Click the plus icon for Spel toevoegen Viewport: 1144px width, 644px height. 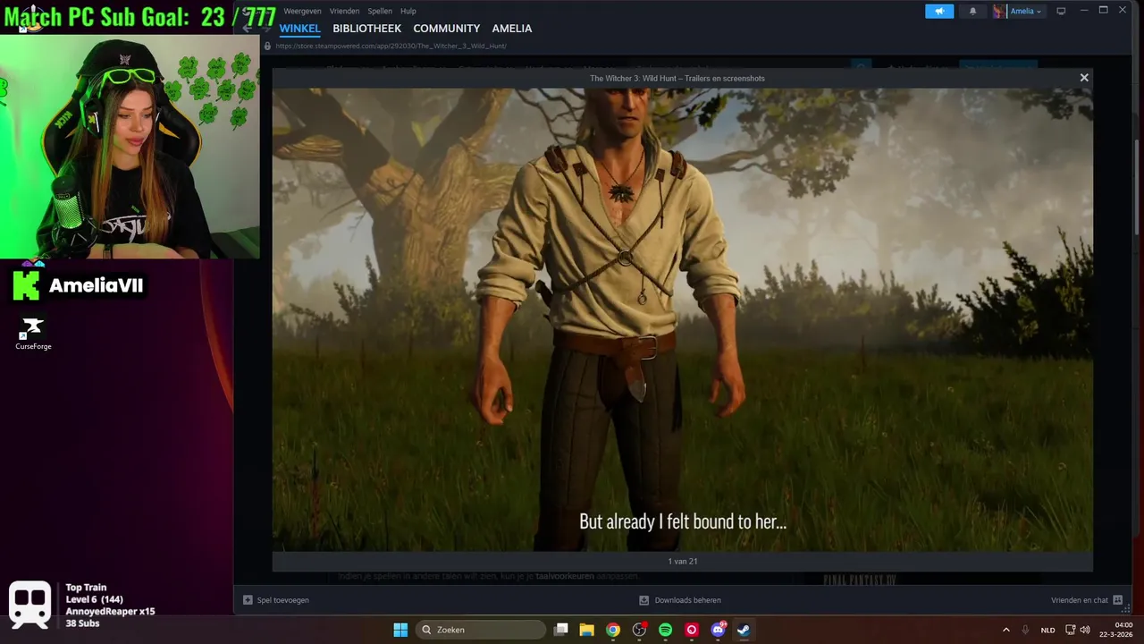tap(248, 600)
